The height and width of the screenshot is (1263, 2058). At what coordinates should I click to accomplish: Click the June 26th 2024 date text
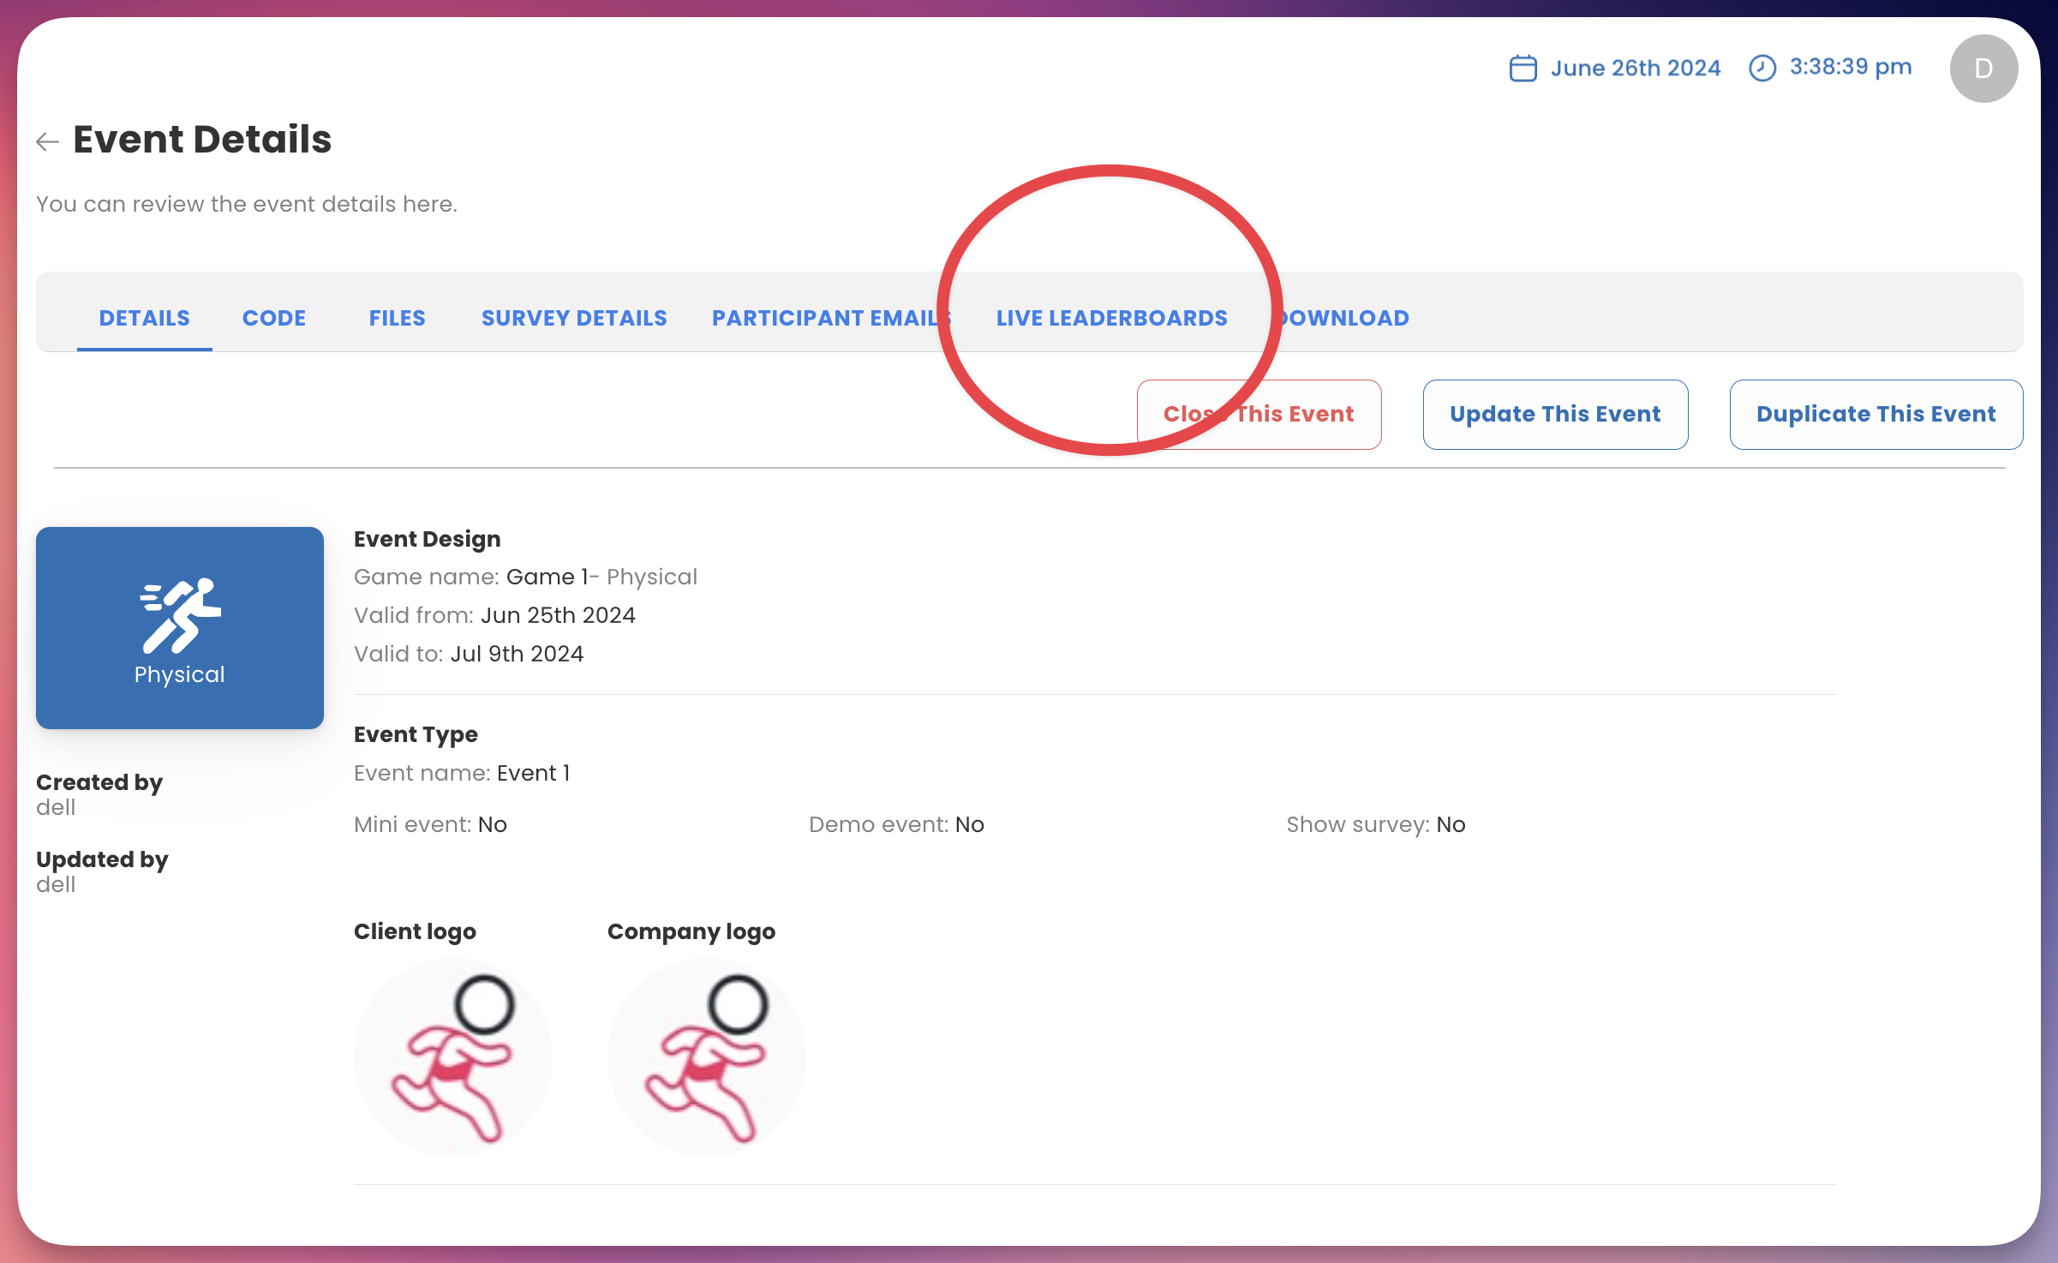point(1635,69)
